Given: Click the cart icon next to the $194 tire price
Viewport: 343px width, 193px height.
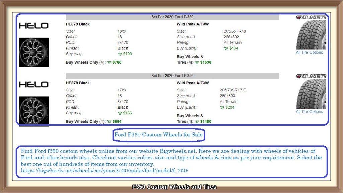Looking at the screenshot, I should [x=226, y=48].
